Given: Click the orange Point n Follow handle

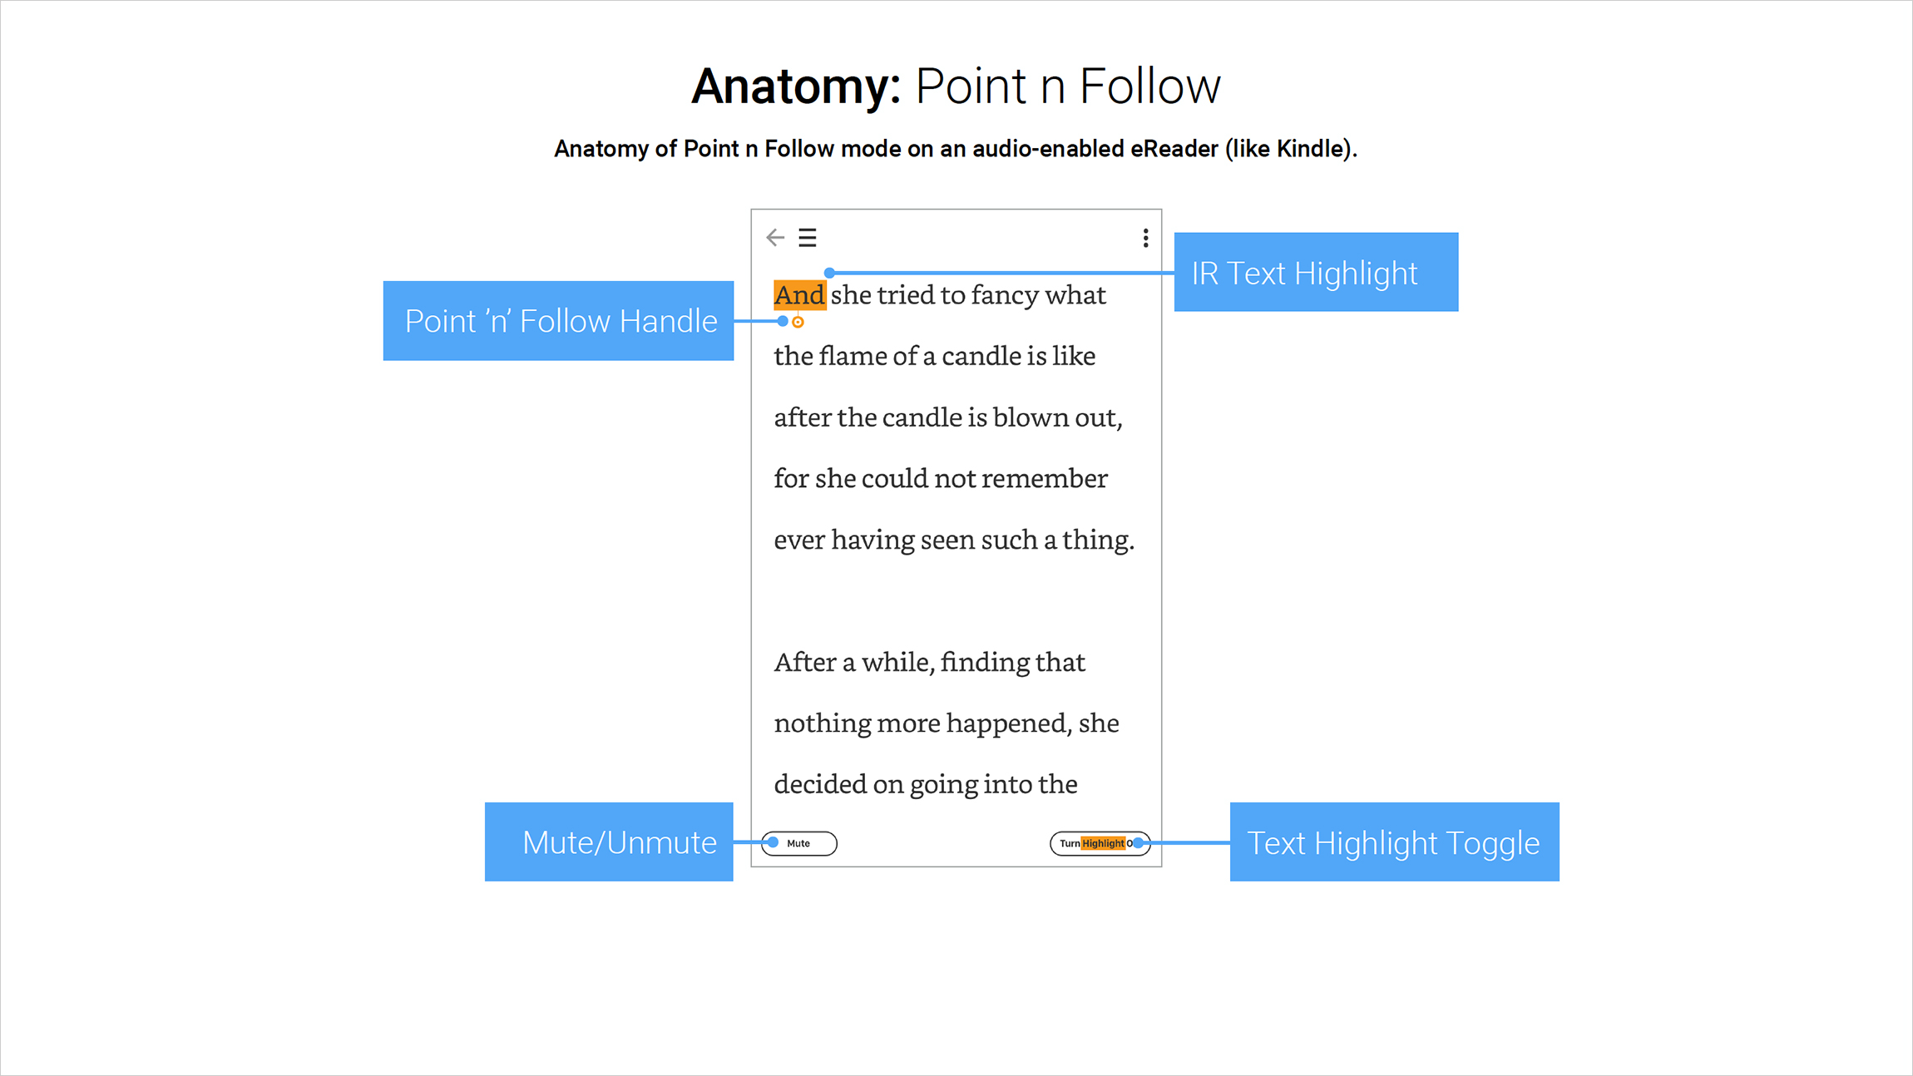Looking at the screenshot, I should (x=798, y=323).
